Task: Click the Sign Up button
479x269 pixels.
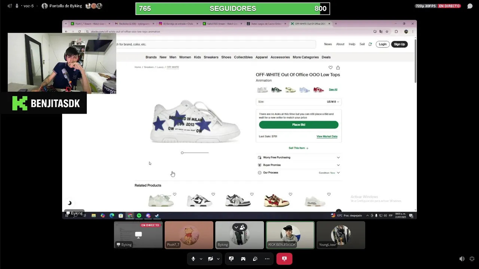Action: pyautogui.click(x=399, y=44)
